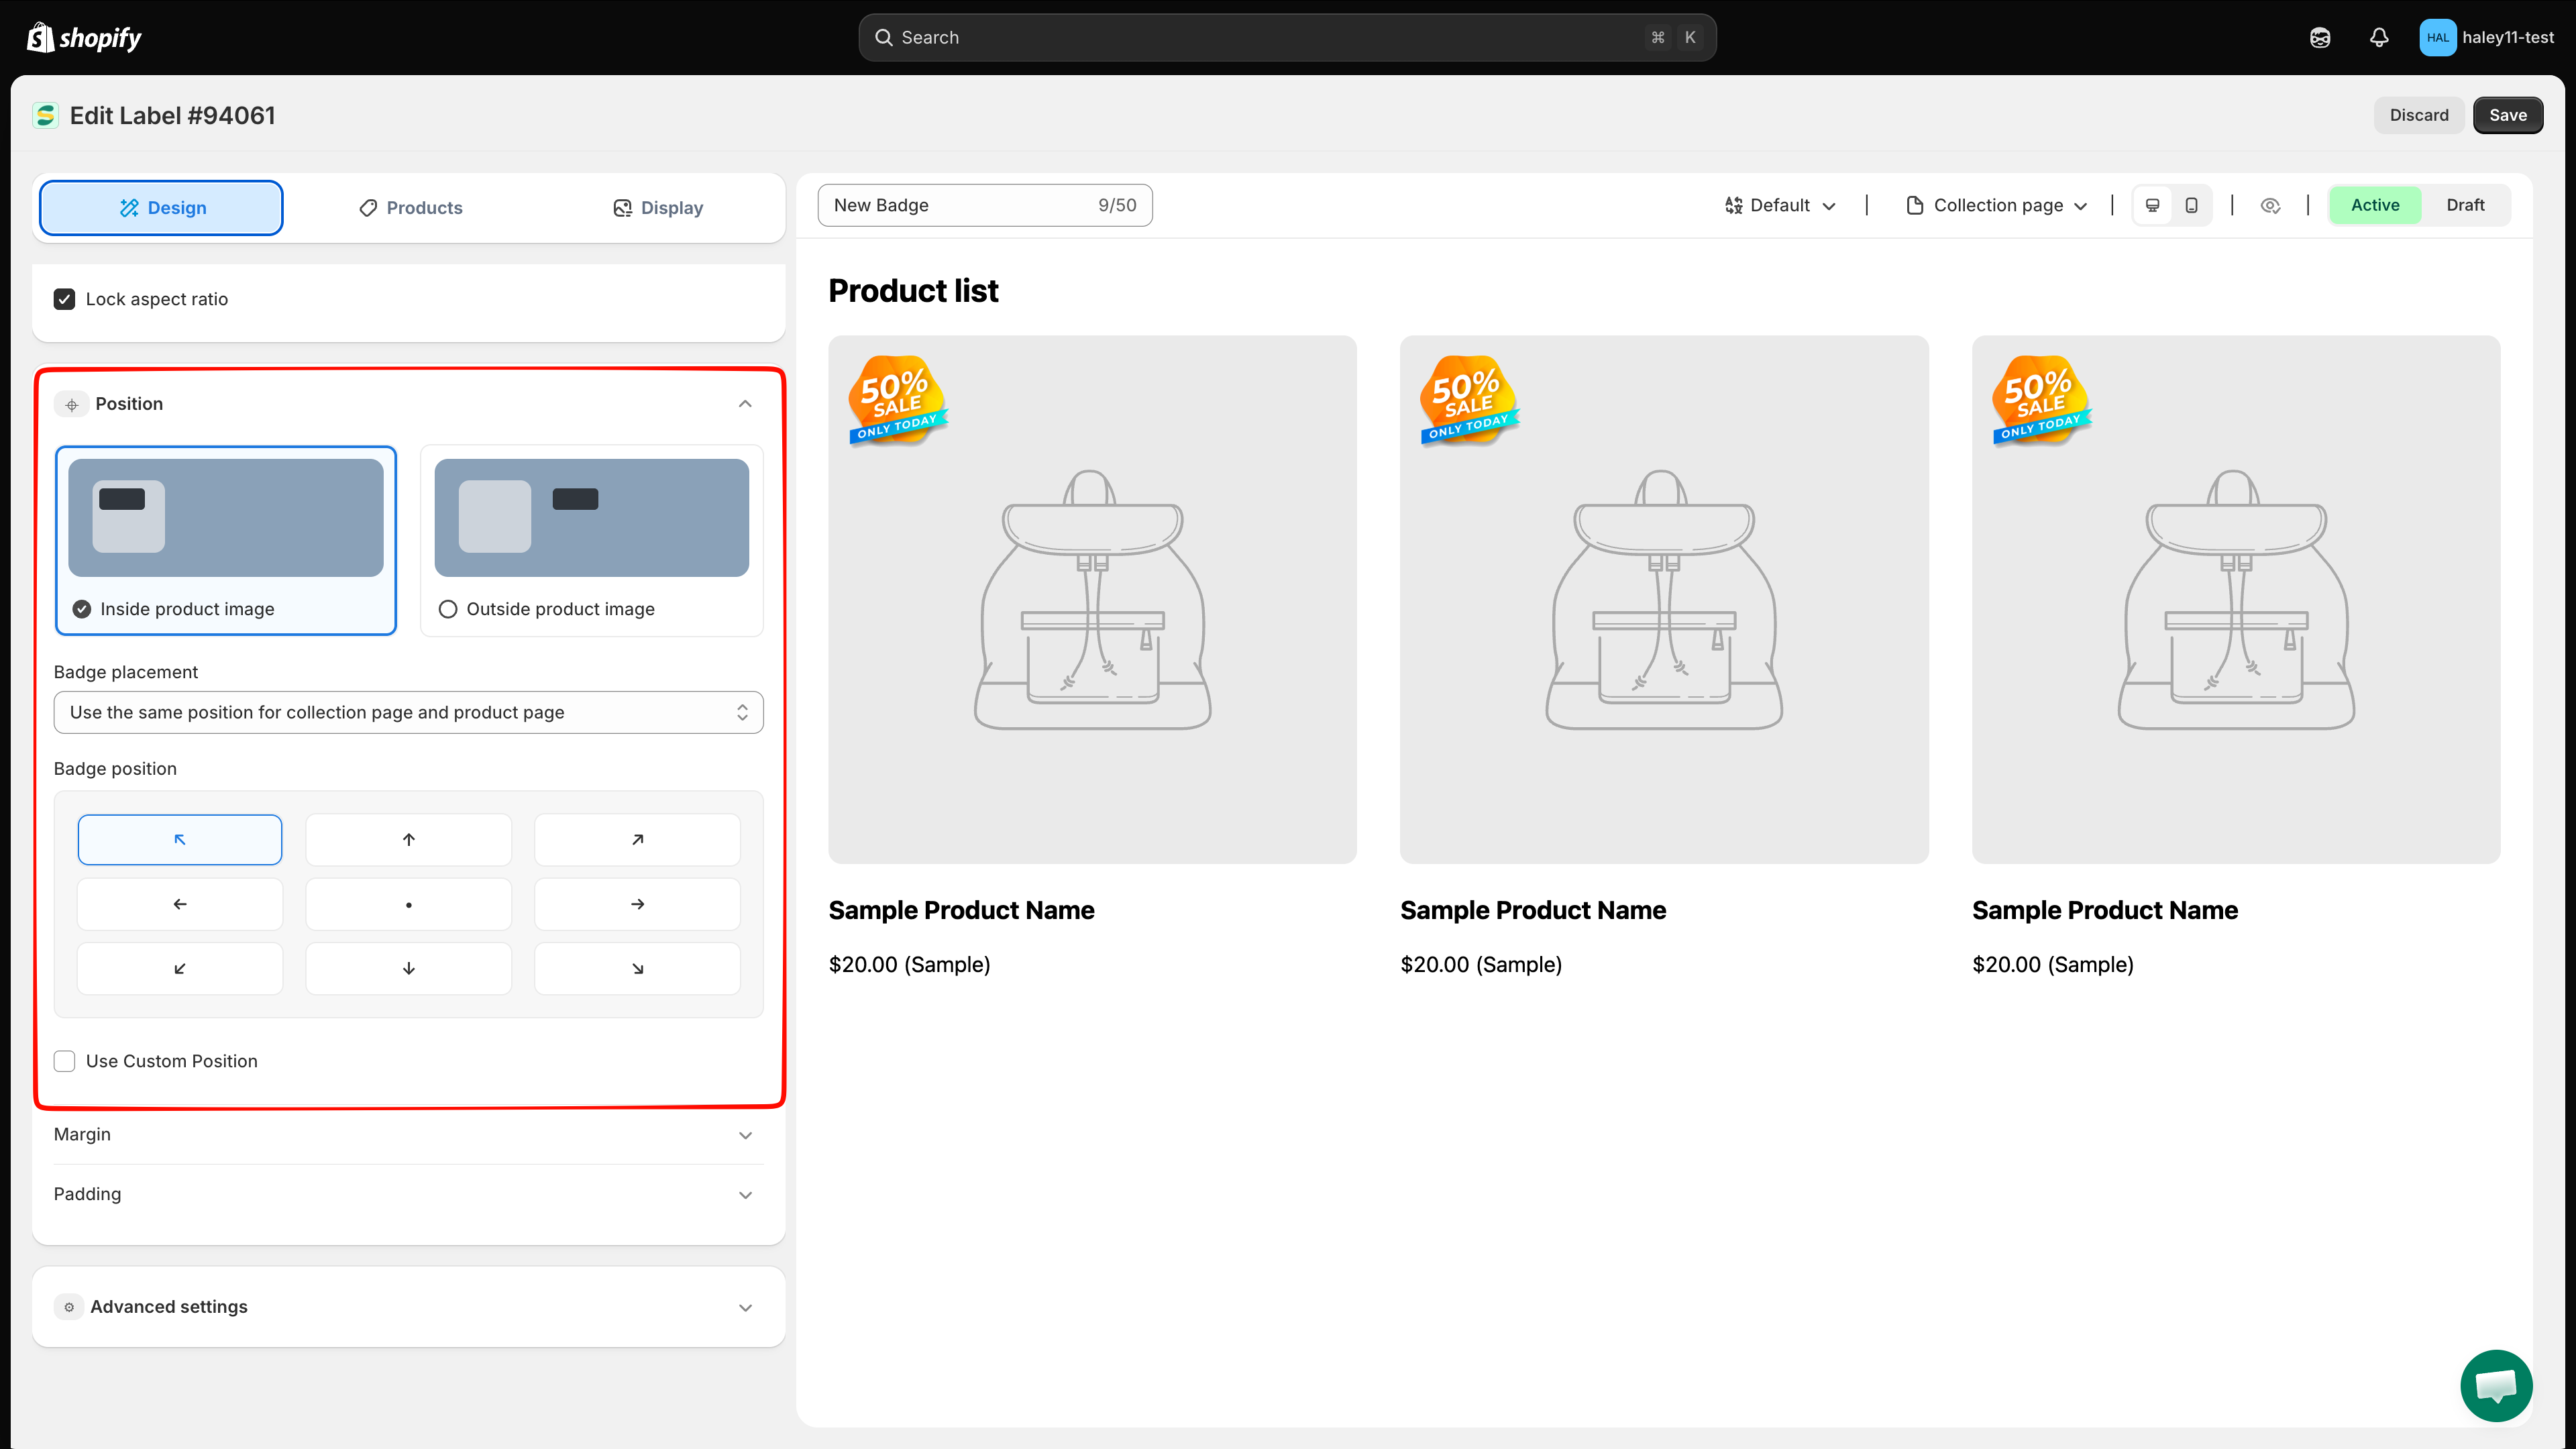Select Inside product image option
Image resolution: width=2576 pixels, height=1449 pixels.
click(226, 540)
